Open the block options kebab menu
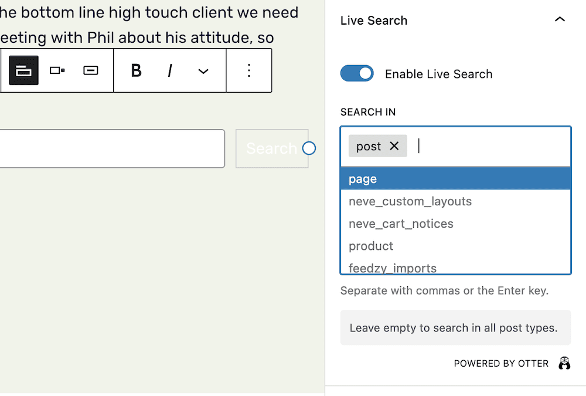Viewport: 586px width, 396px height. 248,70
